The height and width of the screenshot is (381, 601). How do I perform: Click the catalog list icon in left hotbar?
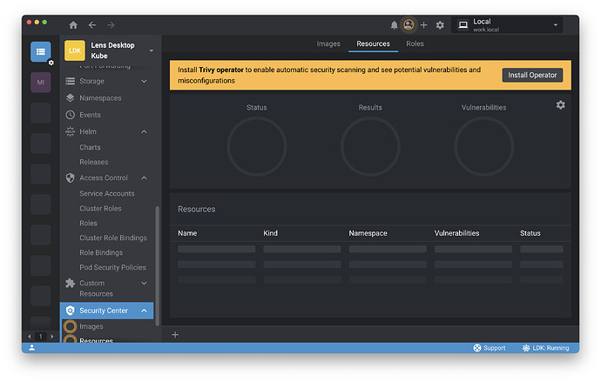point(41,51)
